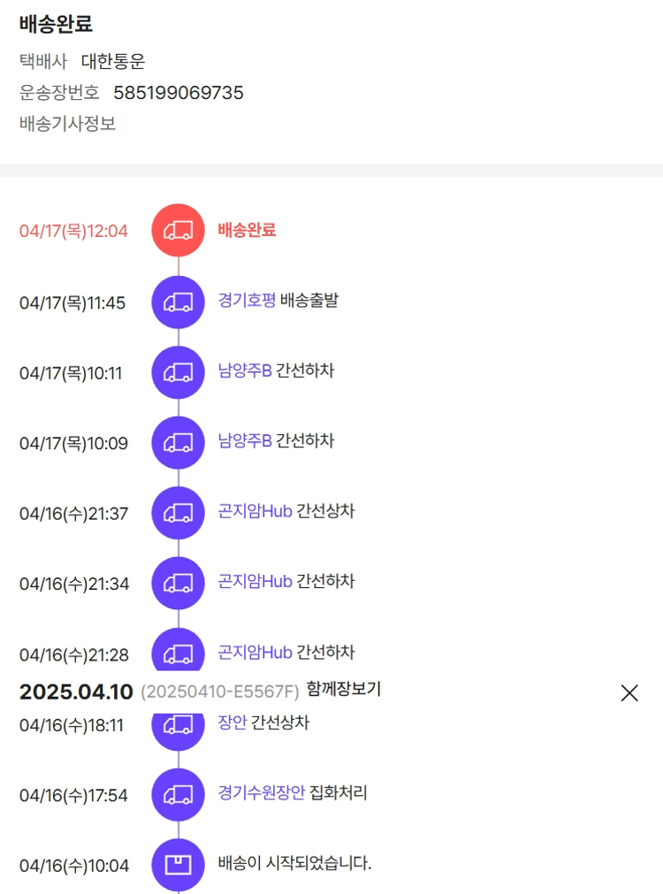Click the 함께장보기 label
663x894 pixels.
coord(344,689)
